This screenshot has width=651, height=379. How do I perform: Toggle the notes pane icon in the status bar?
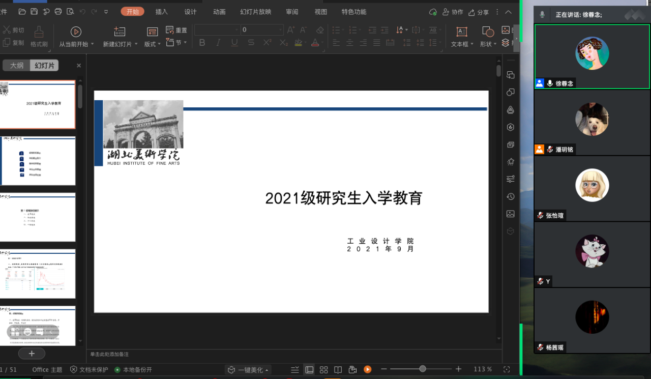click(295, 369)
